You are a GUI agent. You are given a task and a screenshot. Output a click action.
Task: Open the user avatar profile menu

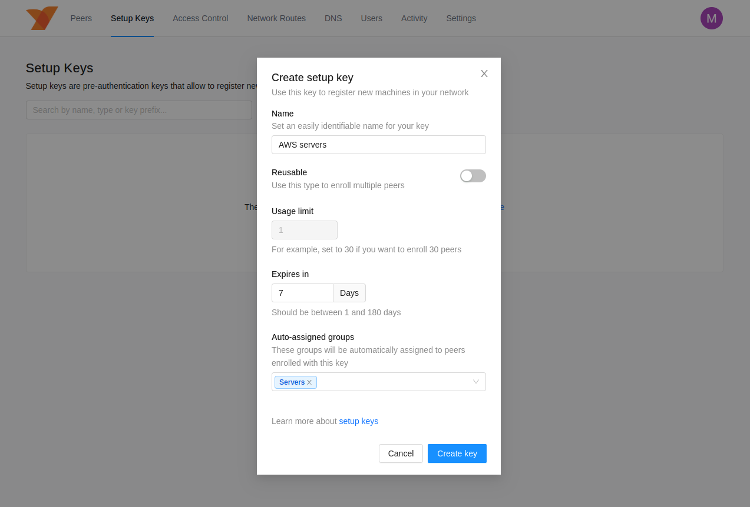(x=711, y=18)
